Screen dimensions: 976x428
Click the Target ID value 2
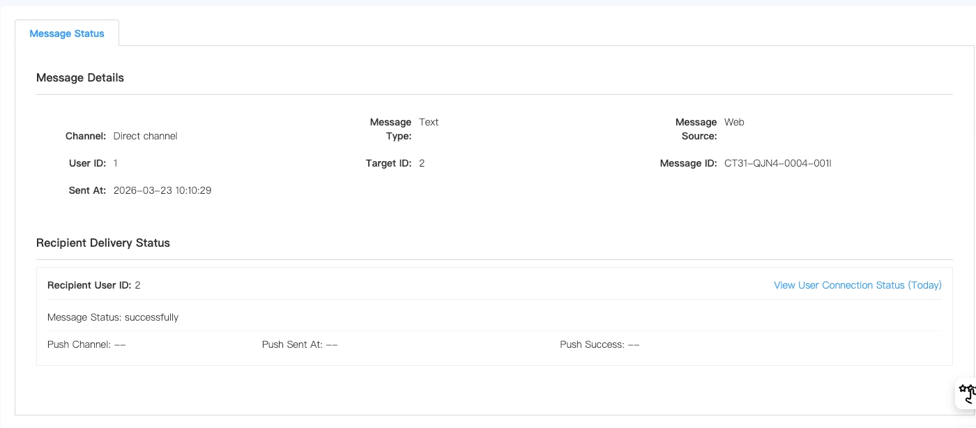(422, 163)
